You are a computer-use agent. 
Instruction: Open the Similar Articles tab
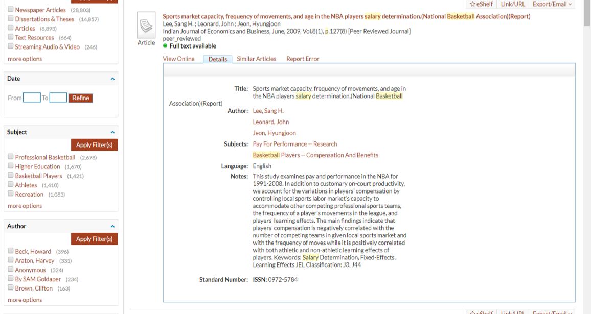tap(256, 59)
